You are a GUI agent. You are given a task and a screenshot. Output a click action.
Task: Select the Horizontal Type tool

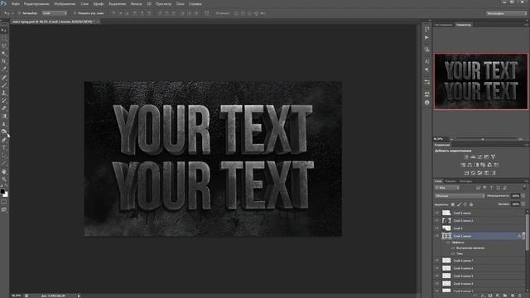[3, 147]
